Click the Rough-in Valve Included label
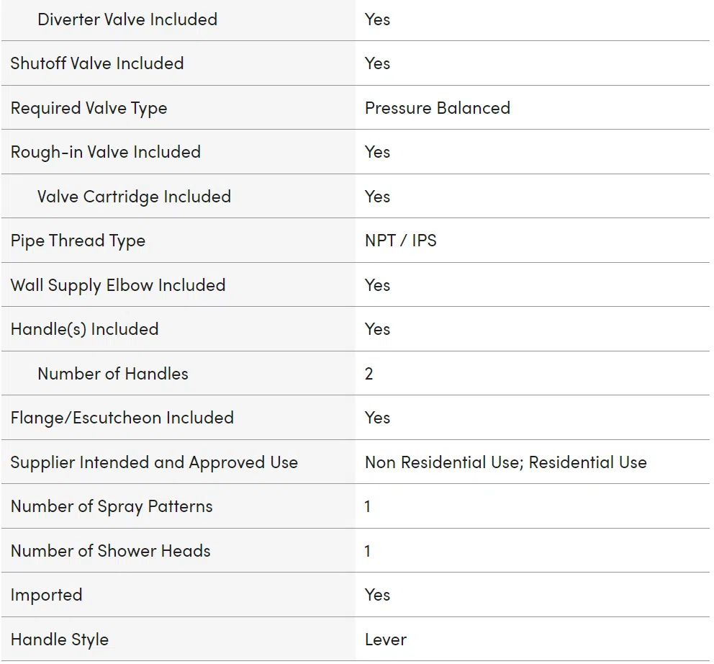Viewport: 714px width, 664px height. (106, 152)
